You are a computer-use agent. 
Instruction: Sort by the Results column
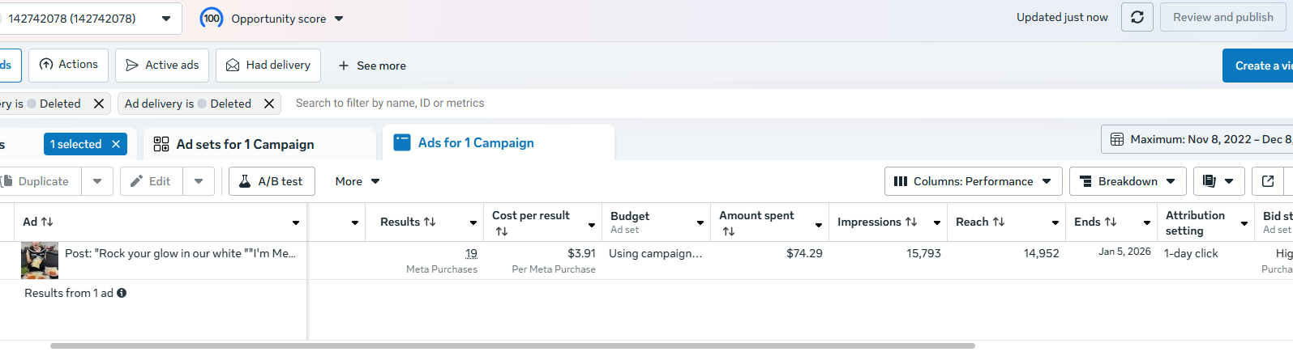(x=409, y=222)
